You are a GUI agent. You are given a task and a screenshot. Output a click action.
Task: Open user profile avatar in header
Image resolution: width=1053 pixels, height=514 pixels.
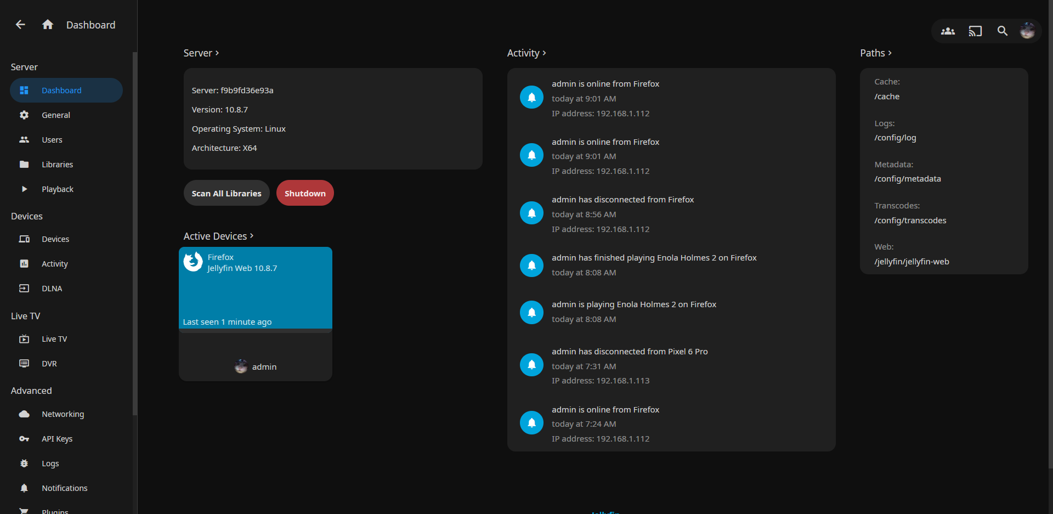tap(1027, 31)
